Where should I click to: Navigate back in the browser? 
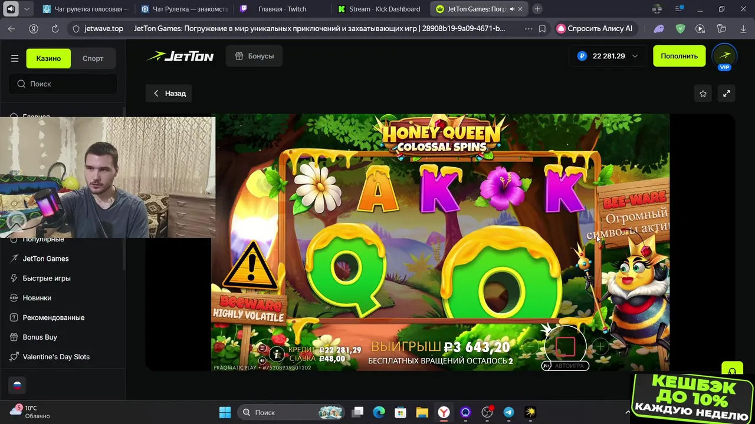pyautogui.click(x=12, y=28)
